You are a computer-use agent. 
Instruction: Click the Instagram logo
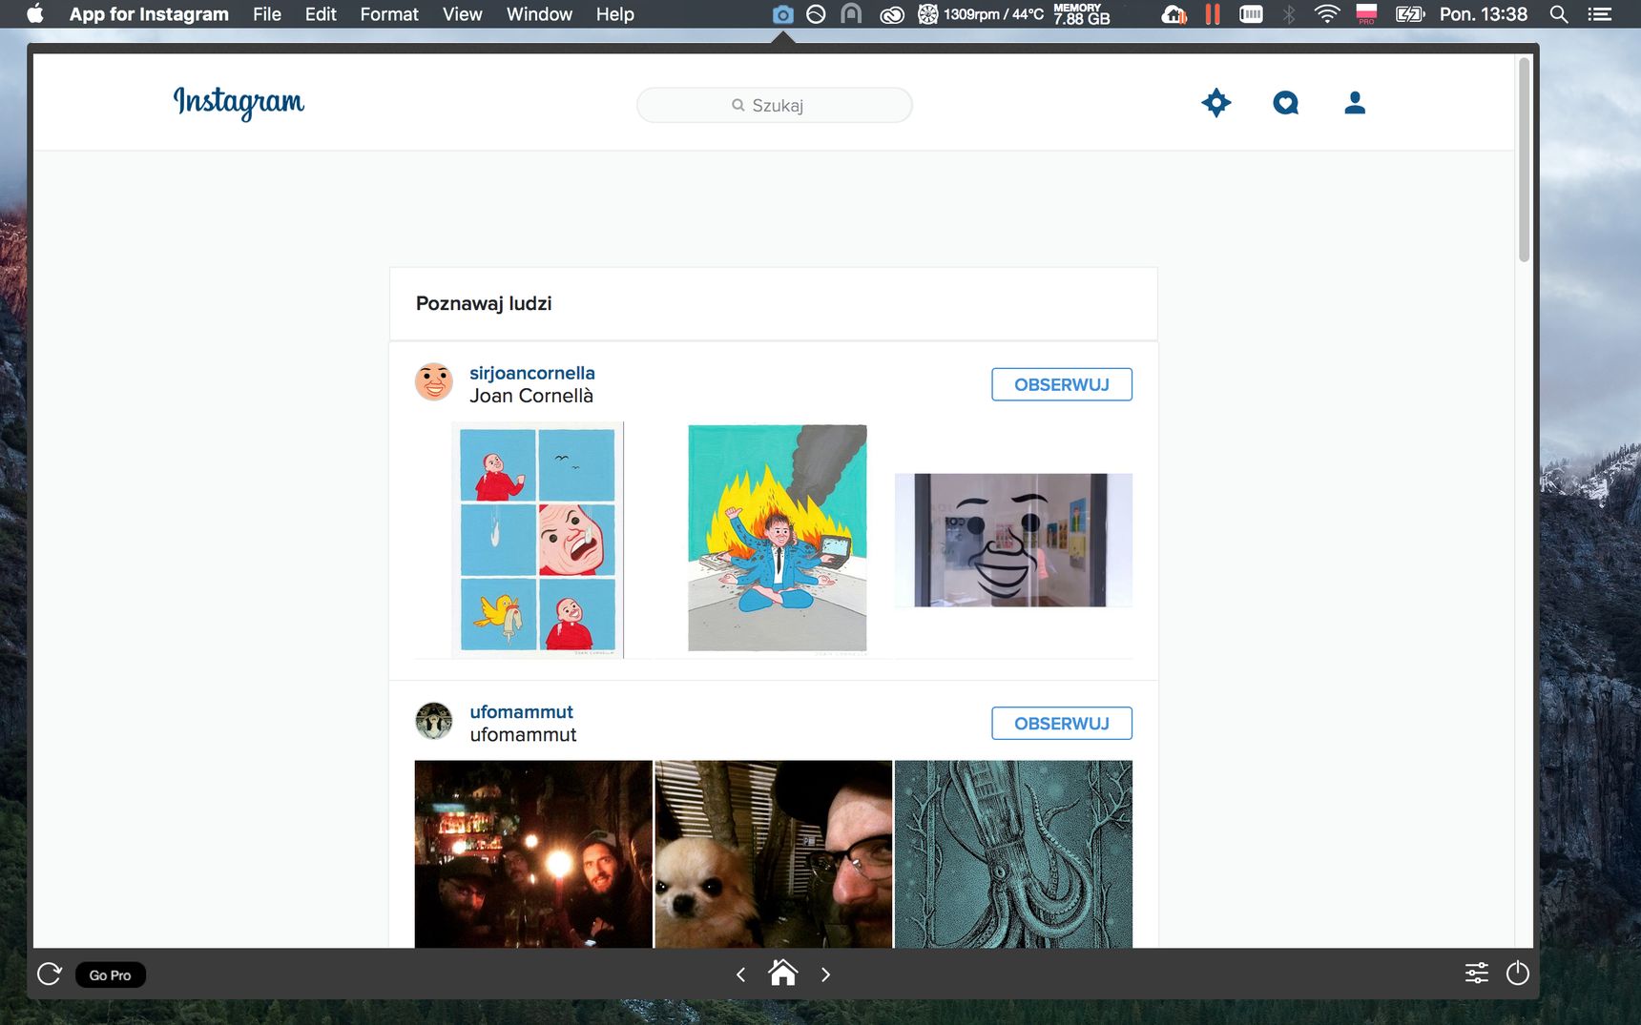[x=239, y=102]
